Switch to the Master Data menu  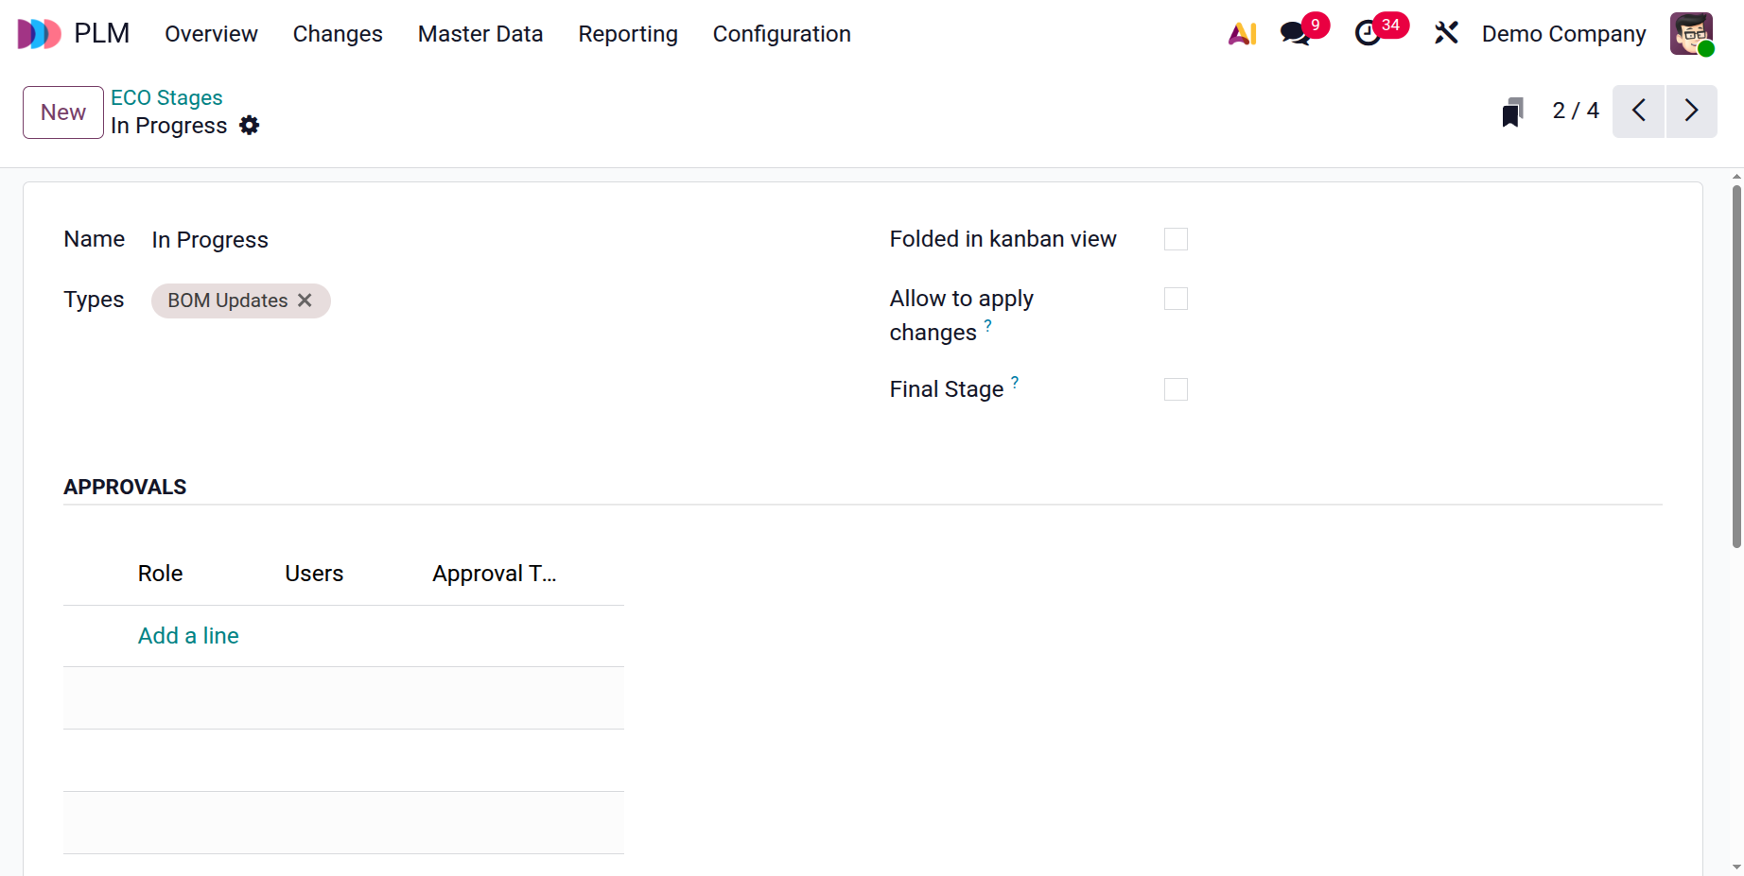click(480, 33)
